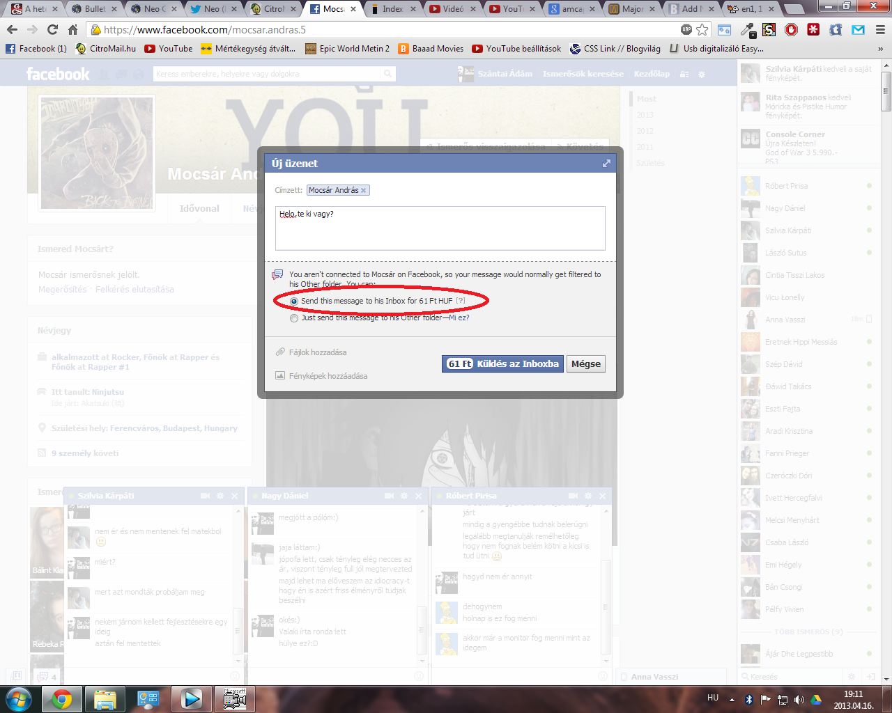The height and width of the screenshot is (713, 892).
Task: Click the Adblock Plus ABP icon in address bar
Action: click(x=686, y=29)
